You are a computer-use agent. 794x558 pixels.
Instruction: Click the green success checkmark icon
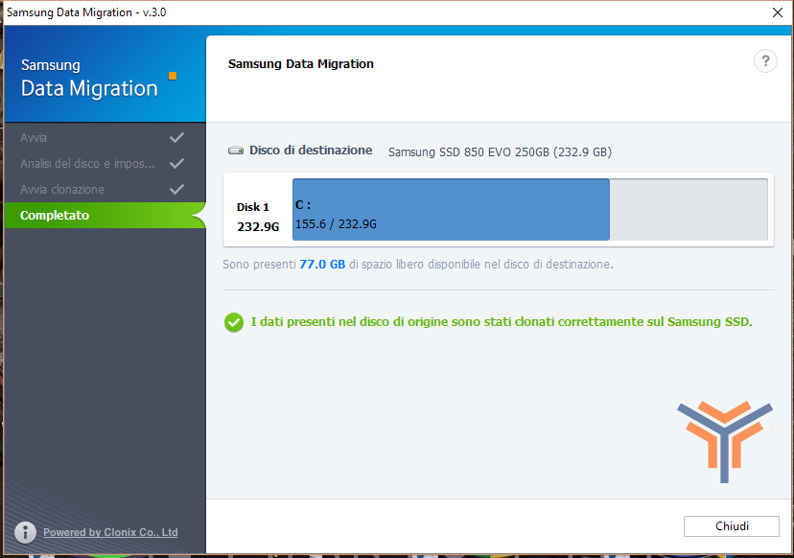coord(234,322)
